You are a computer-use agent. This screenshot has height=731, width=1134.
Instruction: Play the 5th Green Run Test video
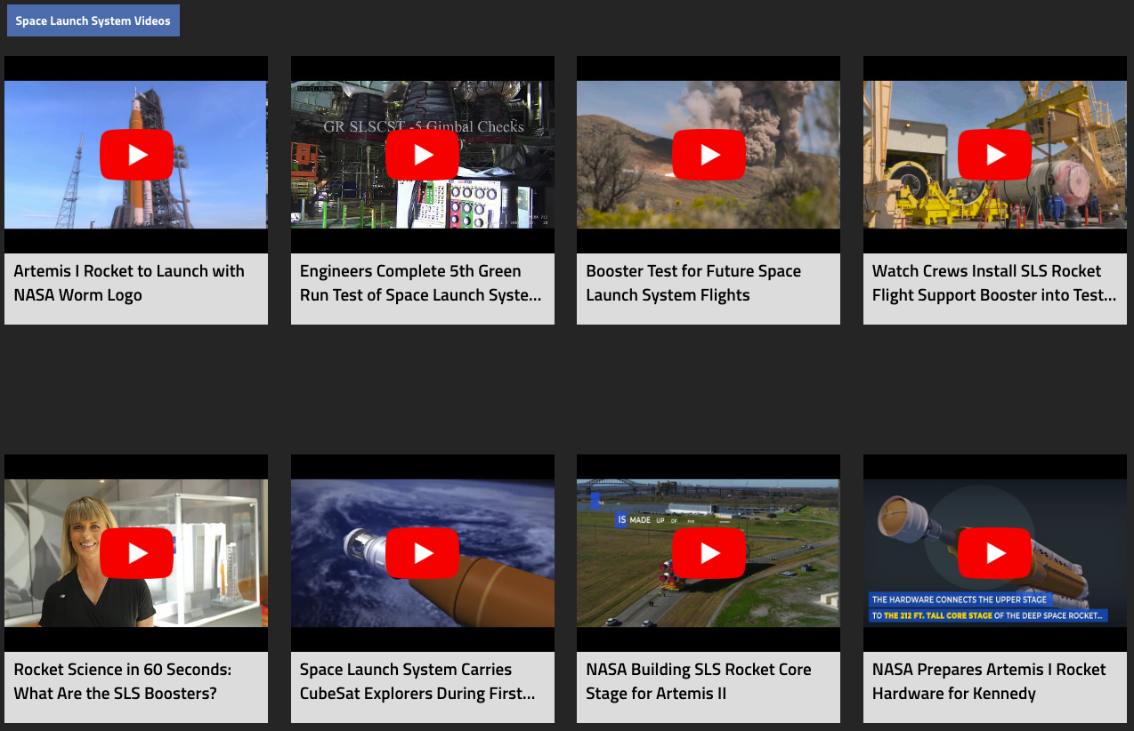423,155
